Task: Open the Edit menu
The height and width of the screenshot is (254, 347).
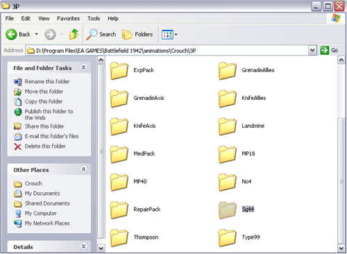Action: [x=26, y=19]
